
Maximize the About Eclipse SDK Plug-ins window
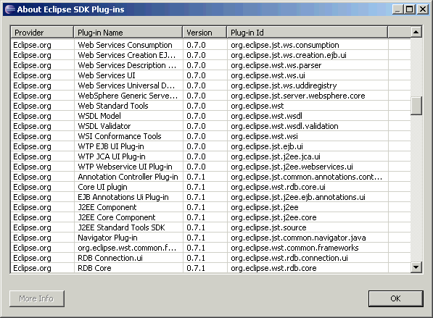[x=410, y=9]
